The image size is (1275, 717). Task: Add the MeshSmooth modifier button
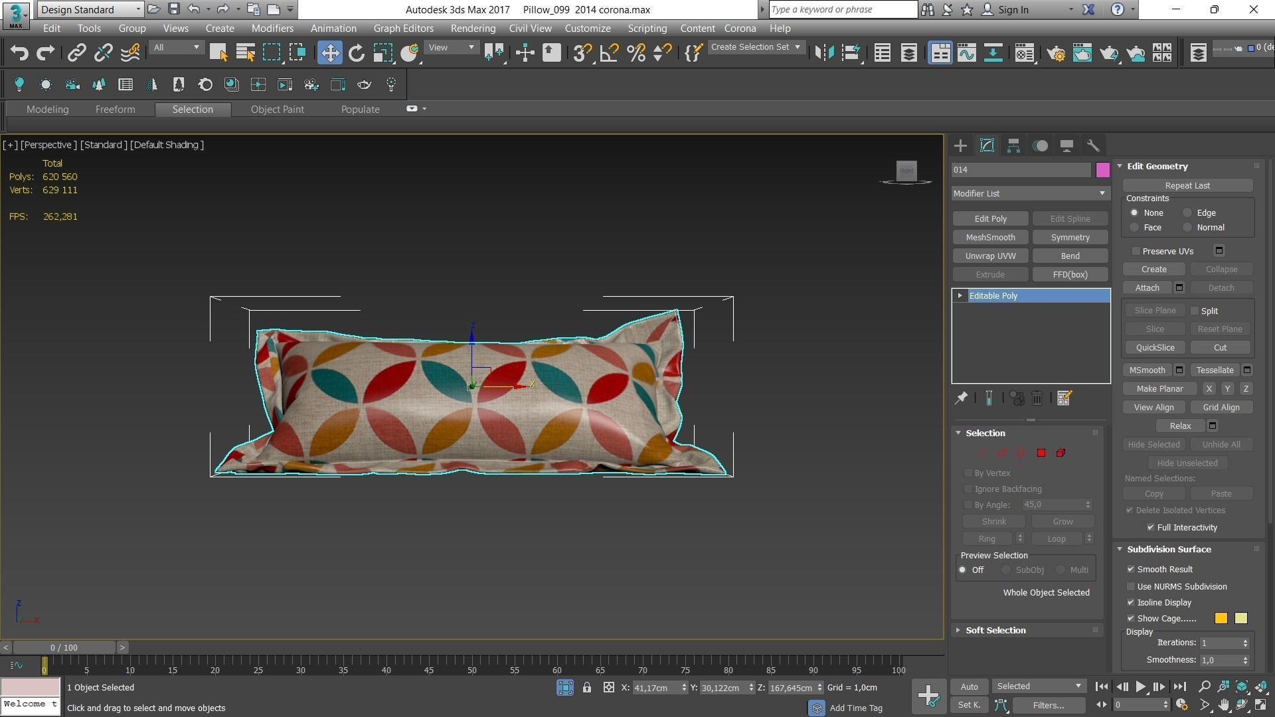click(990, 238)
